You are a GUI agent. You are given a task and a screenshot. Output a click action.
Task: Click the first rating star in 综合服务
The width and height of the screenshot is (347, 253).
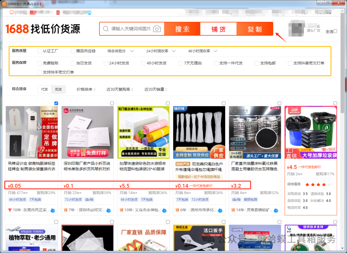point(307,185)
